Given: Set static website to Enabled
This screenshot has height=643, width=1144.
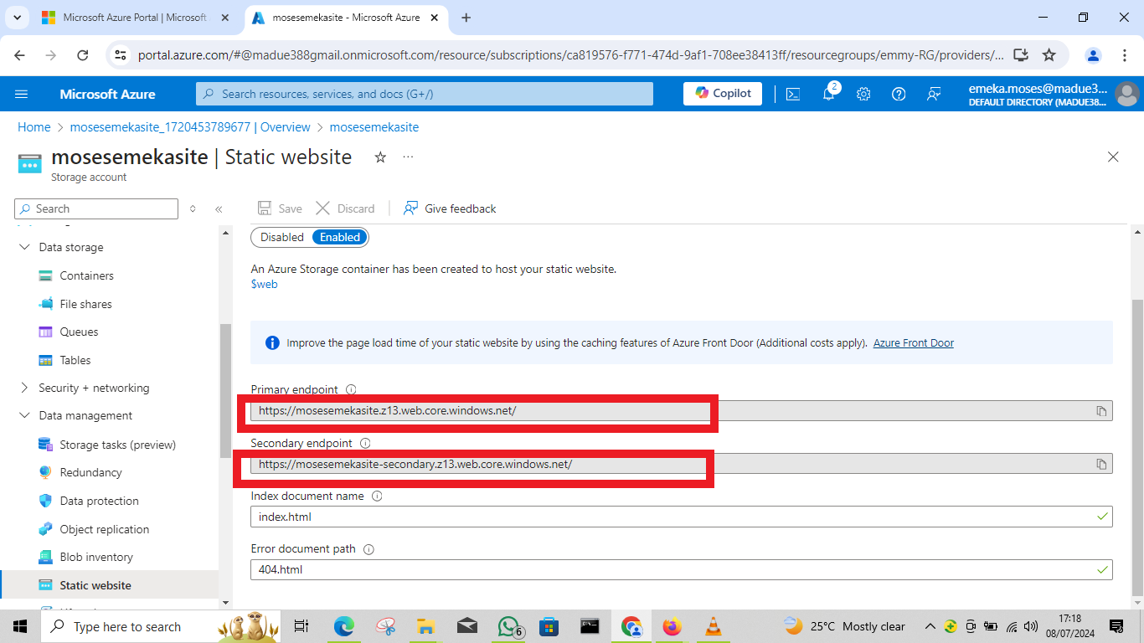Looking at the screenshot, I should 340,237.
